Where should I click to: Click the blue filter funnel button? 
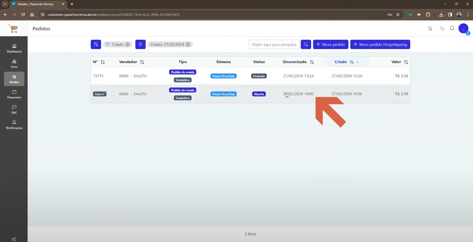pyautogui.click(x=140, y=44)
